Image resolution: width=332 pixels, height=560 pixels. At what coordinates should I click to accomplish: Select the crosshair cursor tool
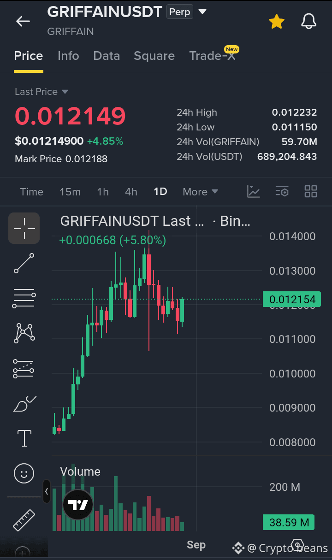pyautogui.click(x=24, y=228)
